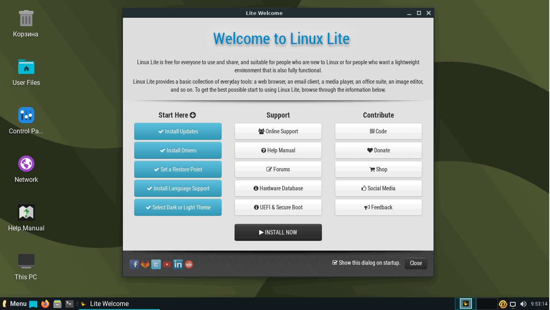This screenshot has height=310, width=550.
Task: Click the Install Updates button
Action: [x=178, y=131]
